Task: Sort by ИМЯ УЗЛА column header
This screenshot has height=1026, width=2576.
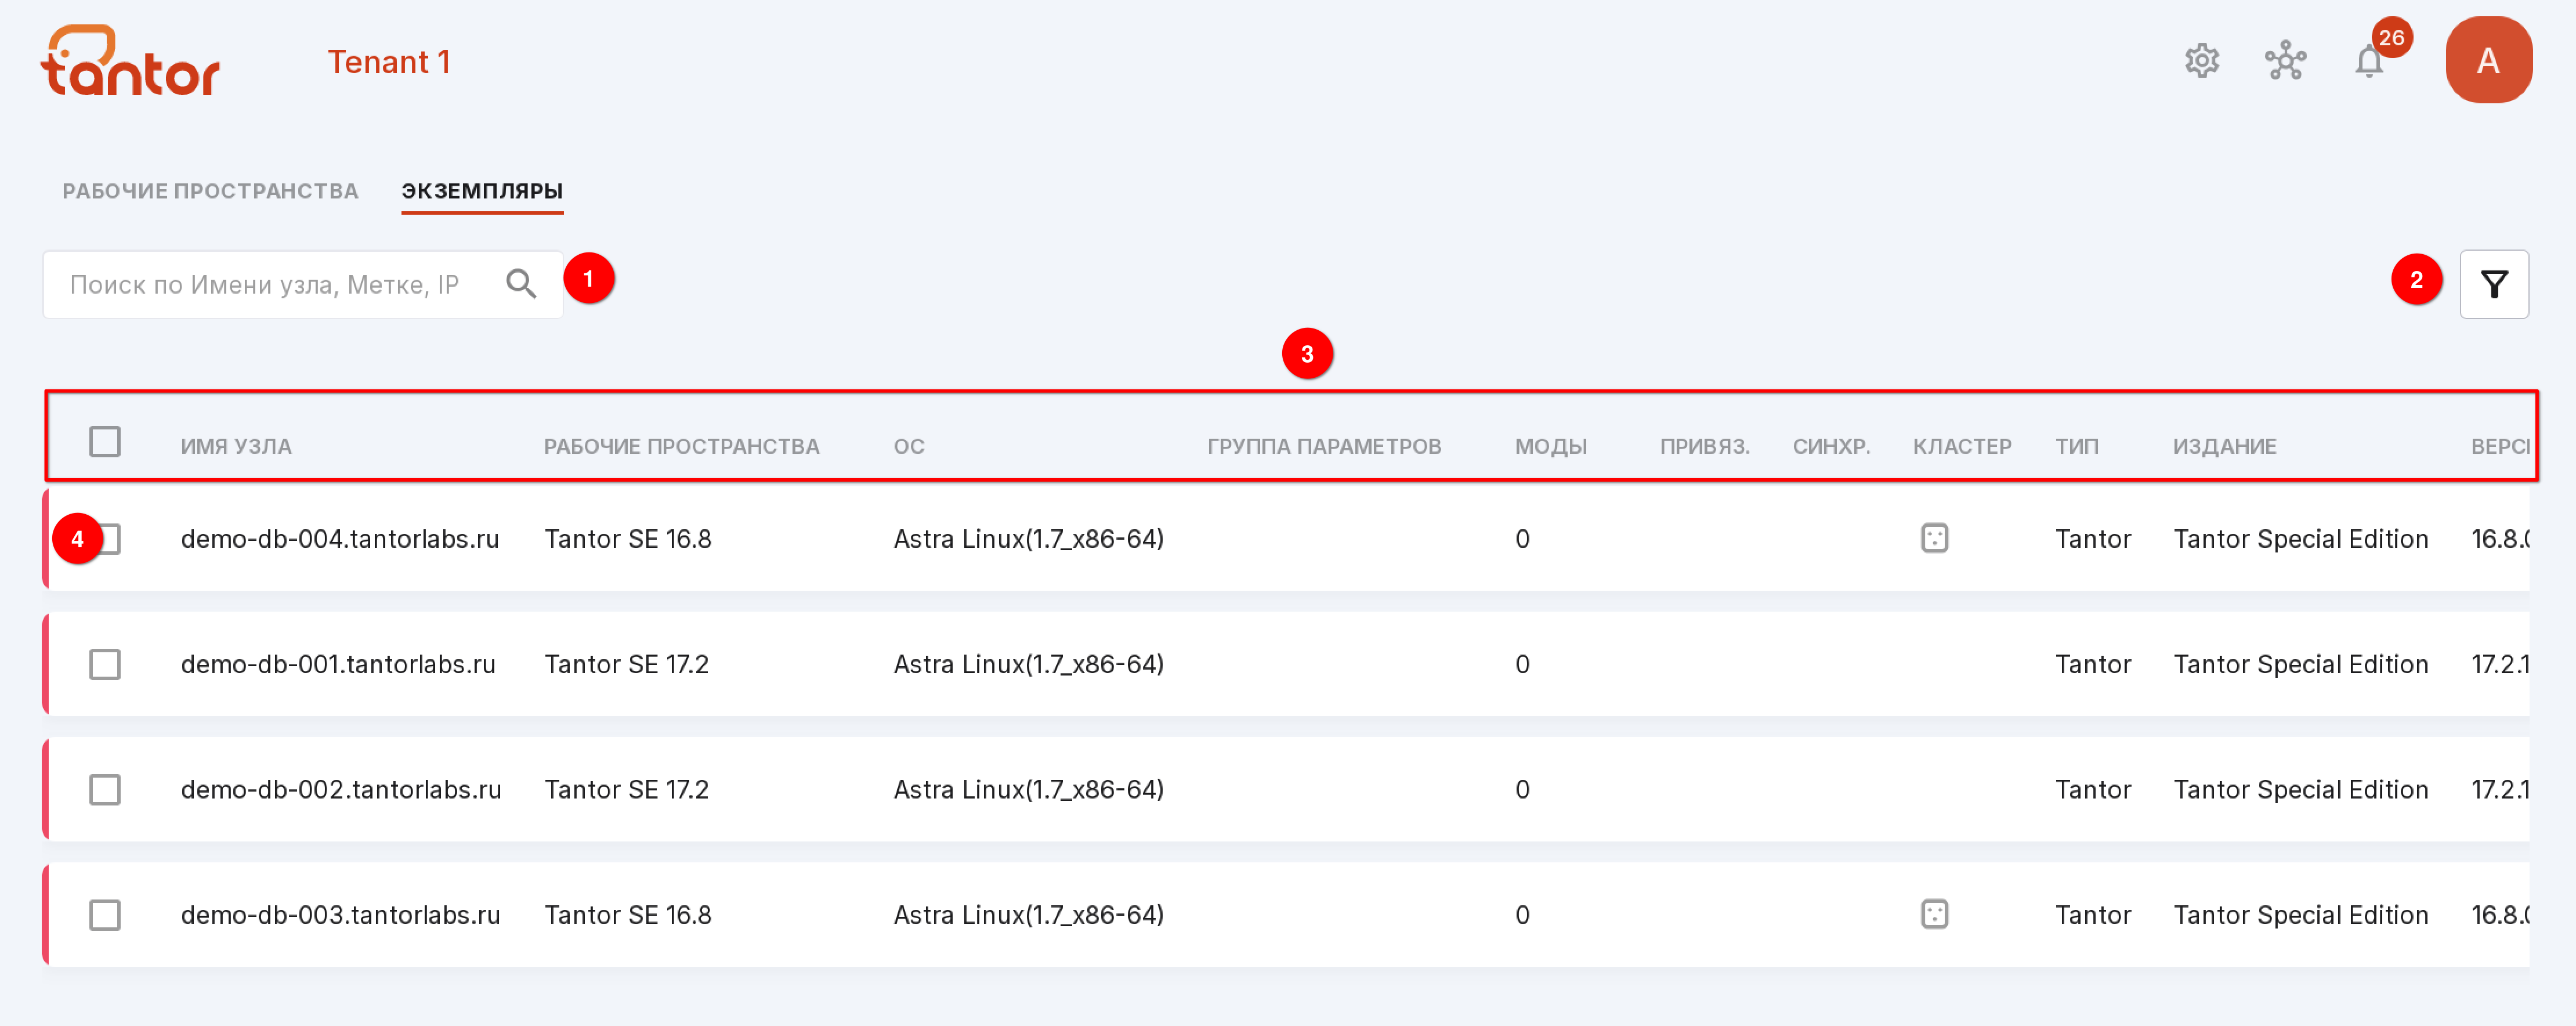Action: pyautogui.click(x=236, y=446)
